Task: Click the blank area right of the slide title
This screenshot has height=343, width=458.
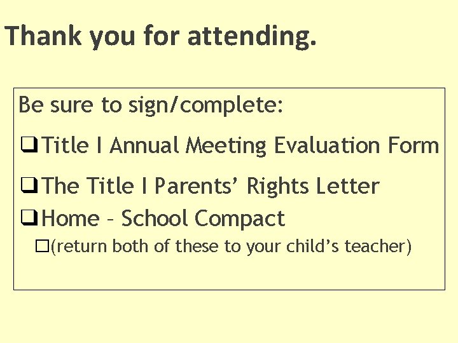Action: coord(388,36)
